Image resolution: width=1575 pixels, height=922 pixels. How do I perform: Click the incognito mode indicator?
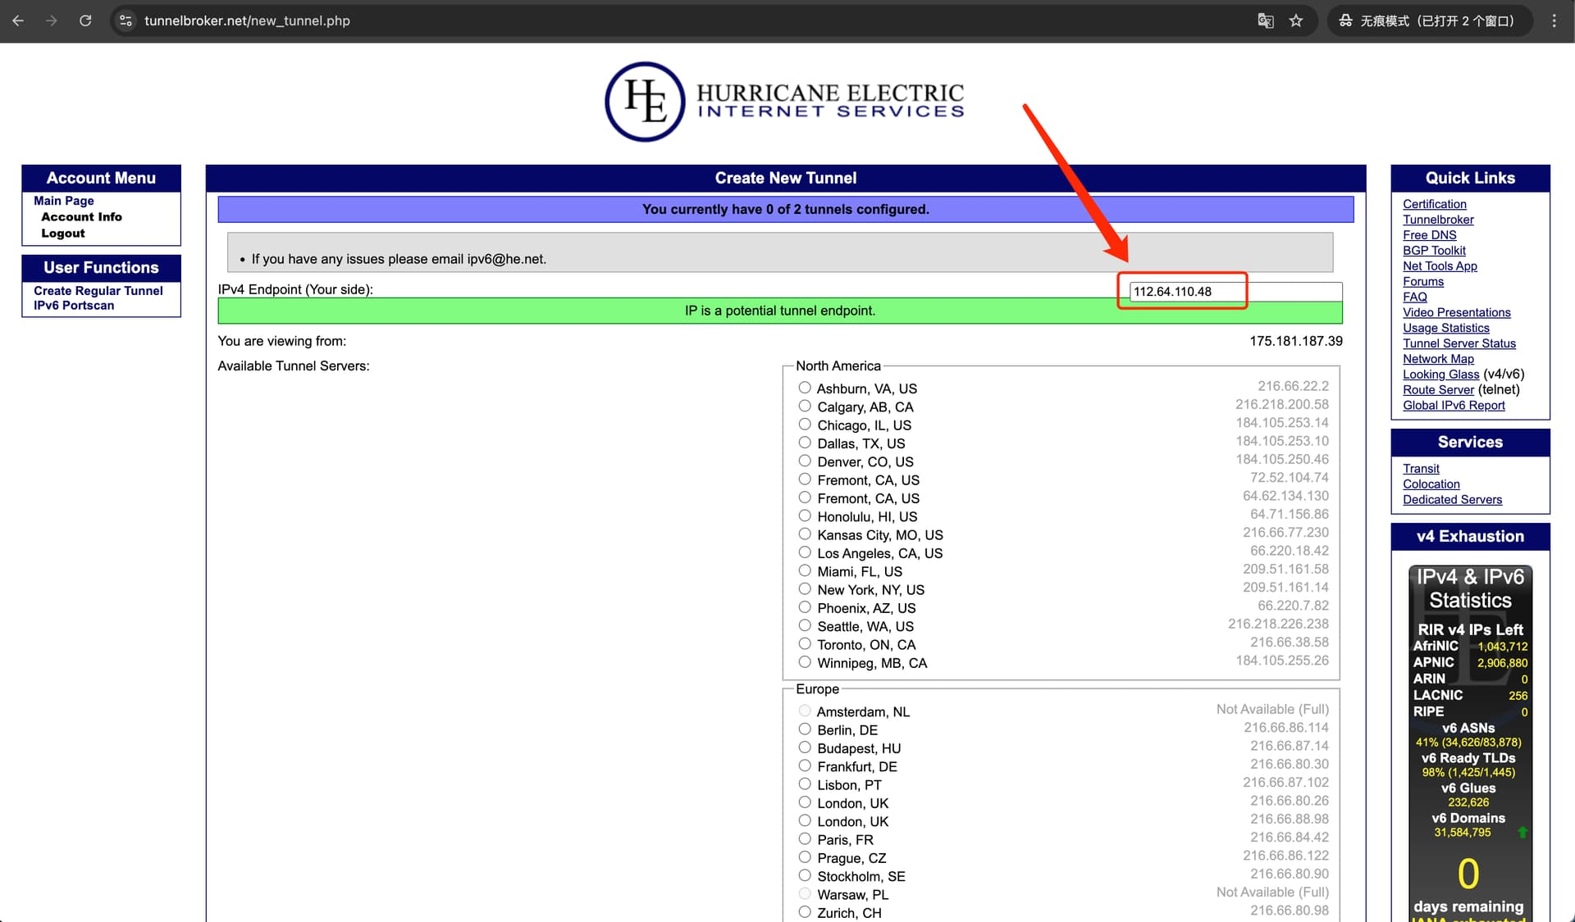[1429, 20]
